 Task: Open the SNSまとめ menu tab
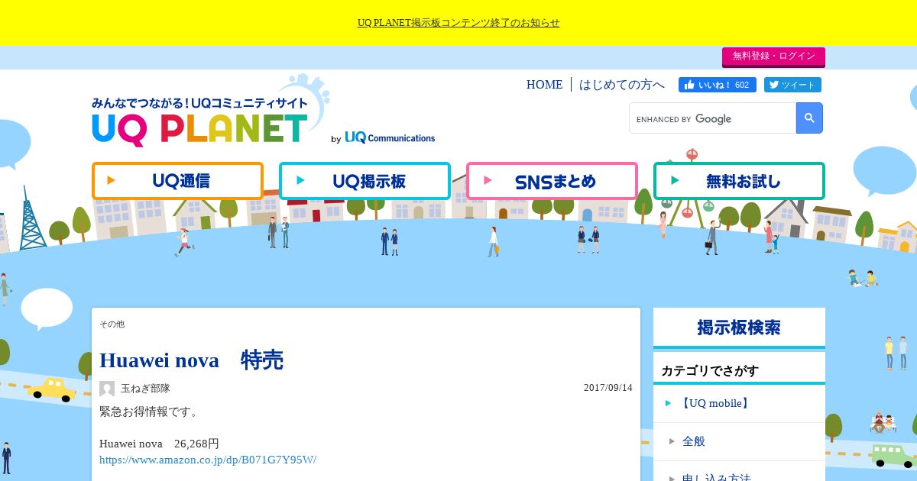point(552,181)
